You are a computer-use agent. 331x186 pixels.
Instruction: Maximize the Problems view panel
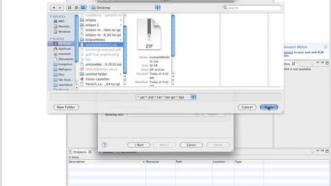click(327, 151)
